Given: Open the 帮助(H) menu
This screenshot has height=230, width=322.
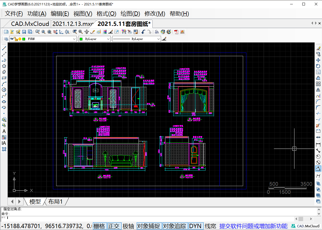Looking at the screenshot, I should (179, 14).
